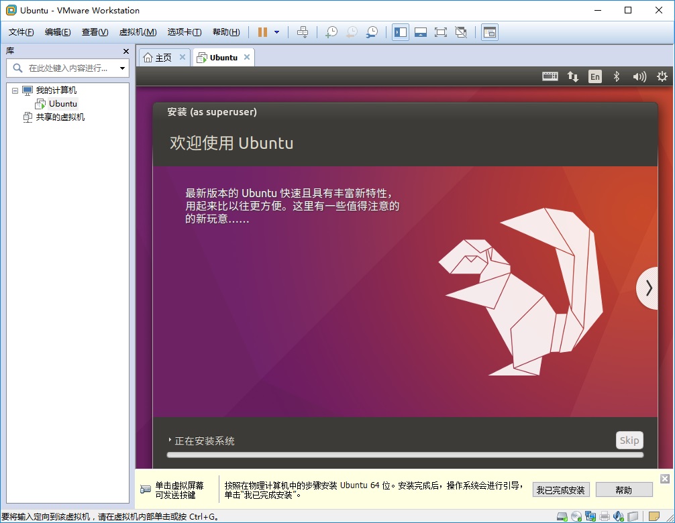675x523 pixels.
Task: Click the network adapter status bar icon
Action: [590, 516]
